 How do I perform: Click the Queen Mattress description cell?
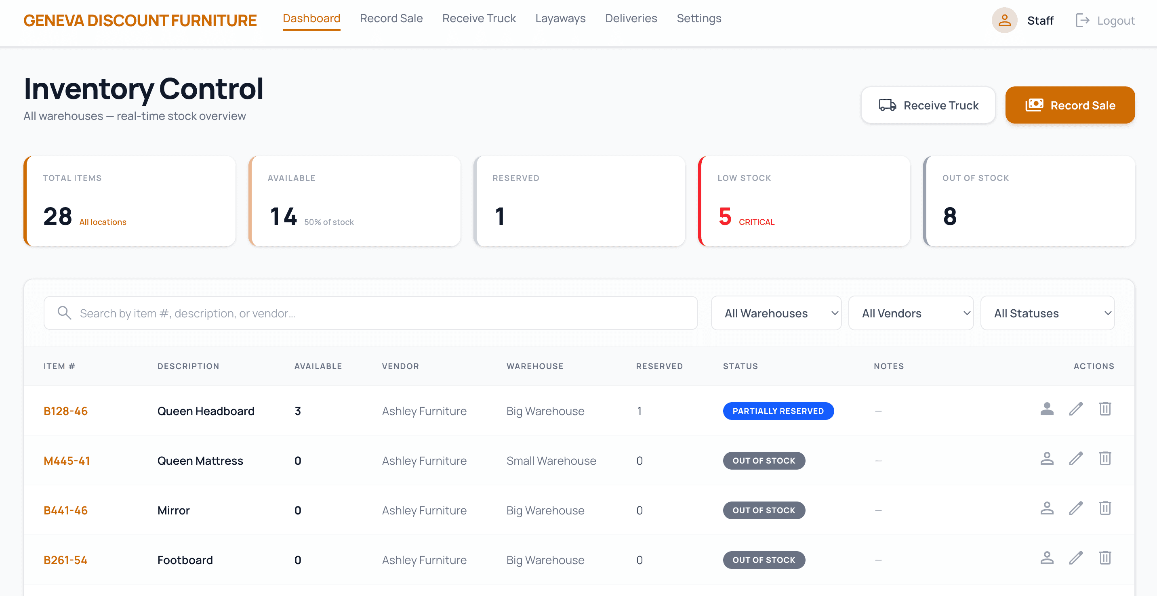click(x=200, y=461)
